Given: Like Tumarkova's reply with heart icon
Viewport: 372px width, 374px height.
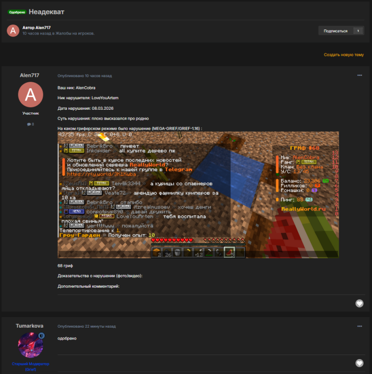Looking at the screenshot, I should click(360, 363).
